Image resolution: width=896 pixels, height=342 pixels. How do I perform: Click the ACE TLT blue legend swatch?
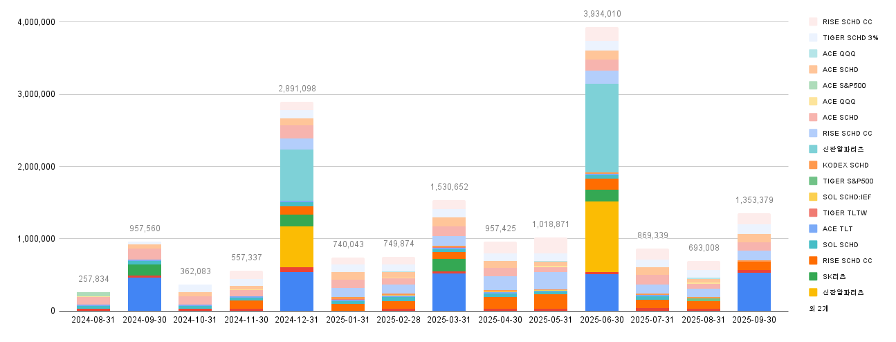click(813, 229)
